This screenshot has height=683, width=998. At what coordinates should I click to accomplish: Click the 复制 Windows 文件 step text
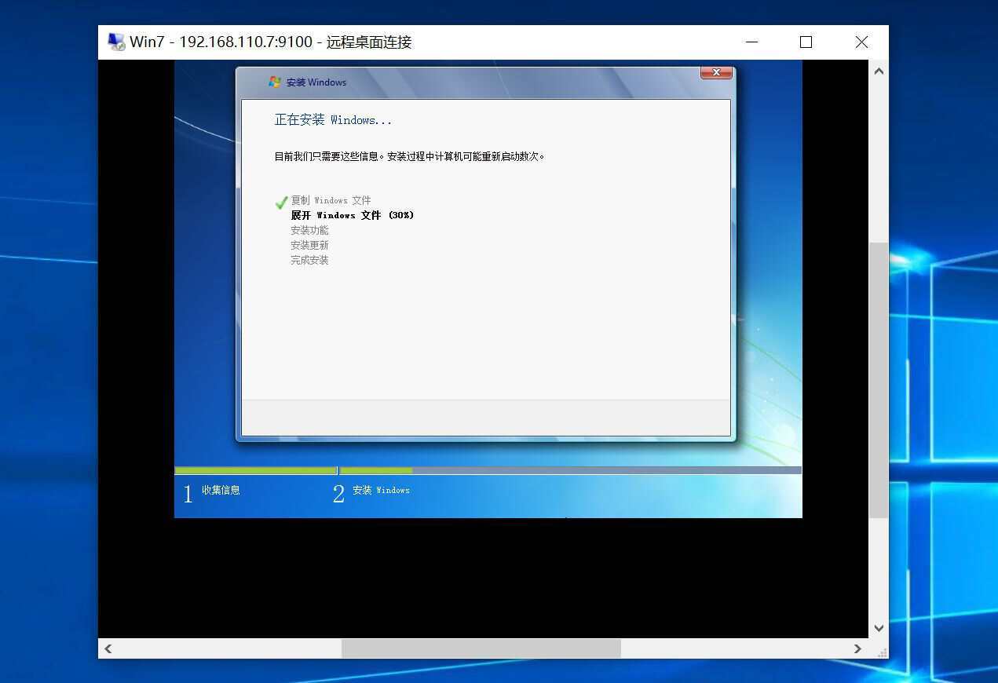331,200
